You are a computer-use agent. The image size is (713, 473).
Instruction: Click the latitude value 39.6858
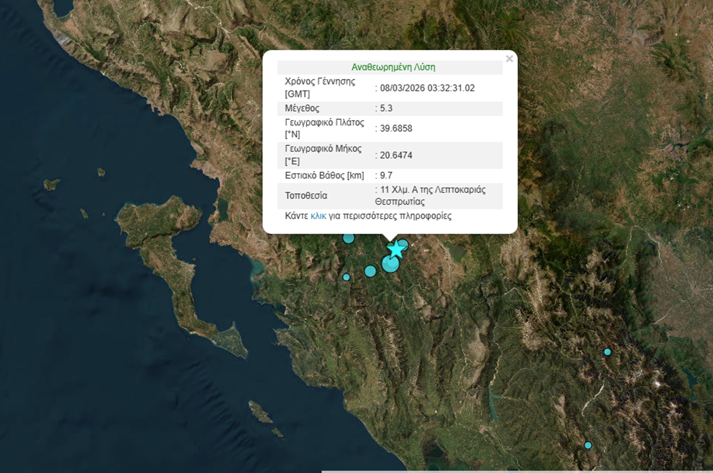(396, 128)
